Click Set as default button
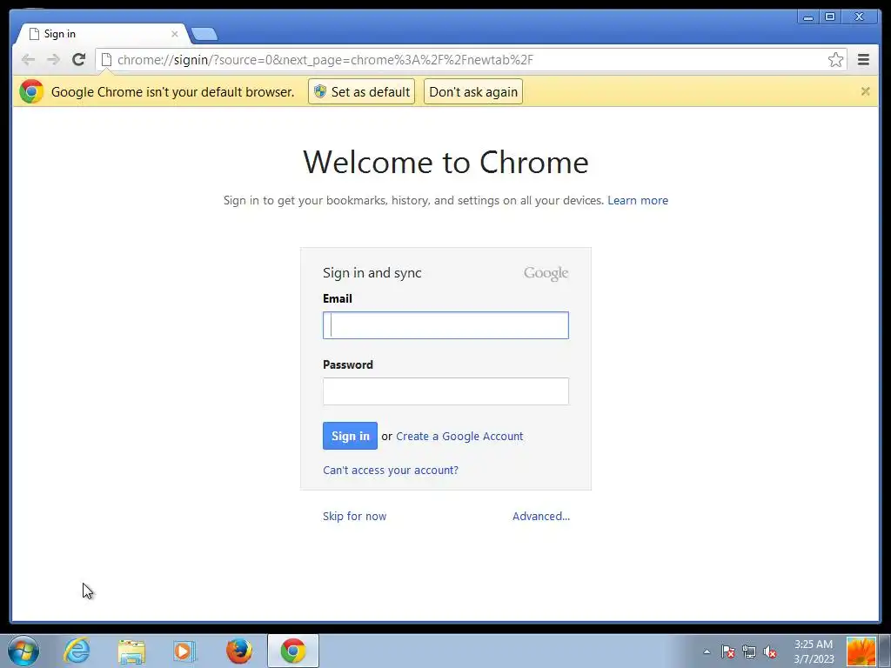 (x=361, y=92)
